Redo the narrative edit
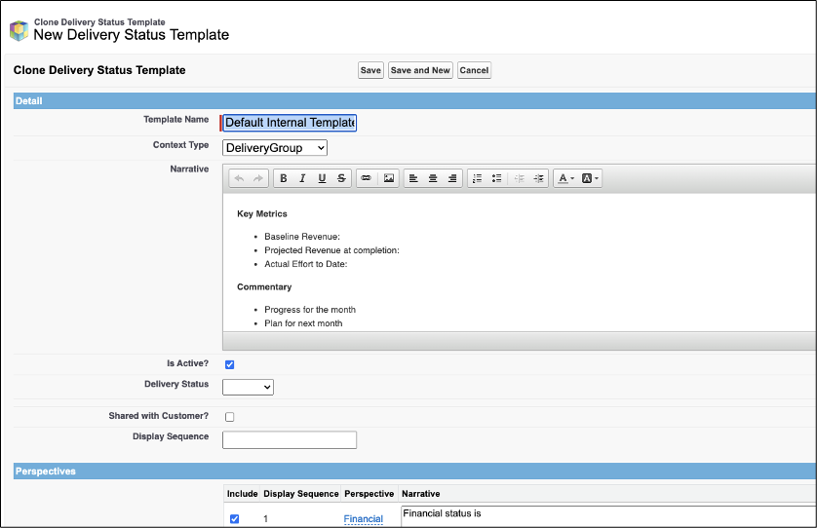This screenshot has height=528, width=817. pos(258,178)
